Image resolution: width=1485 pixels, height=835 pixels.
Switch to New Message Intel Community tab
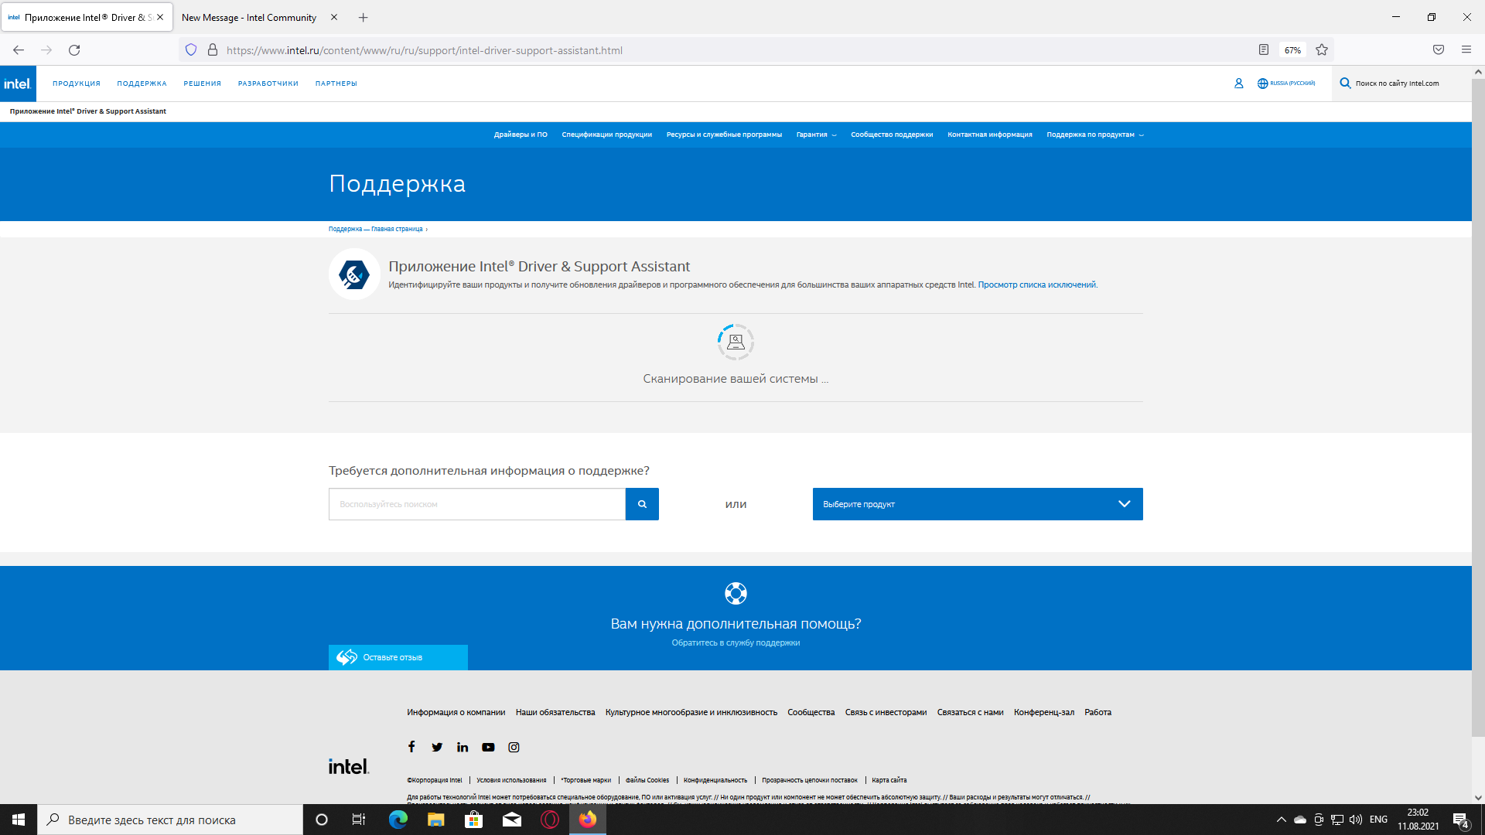point(249,17)
